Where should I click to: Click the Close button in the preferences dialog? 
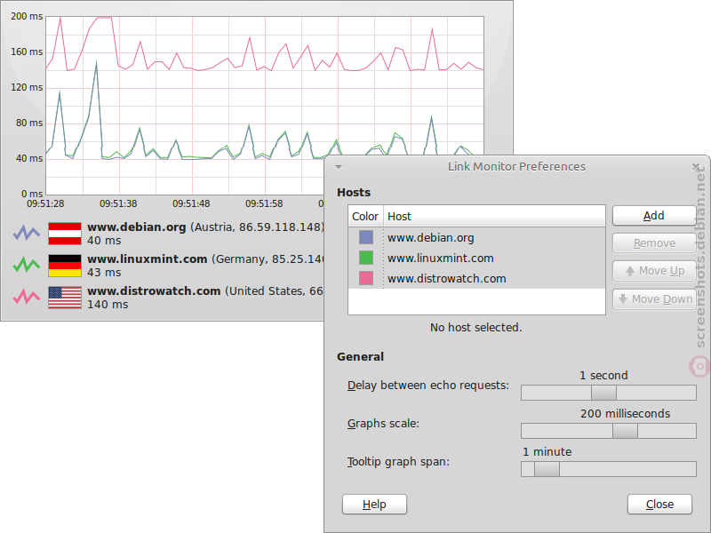[x=659, y=505]
